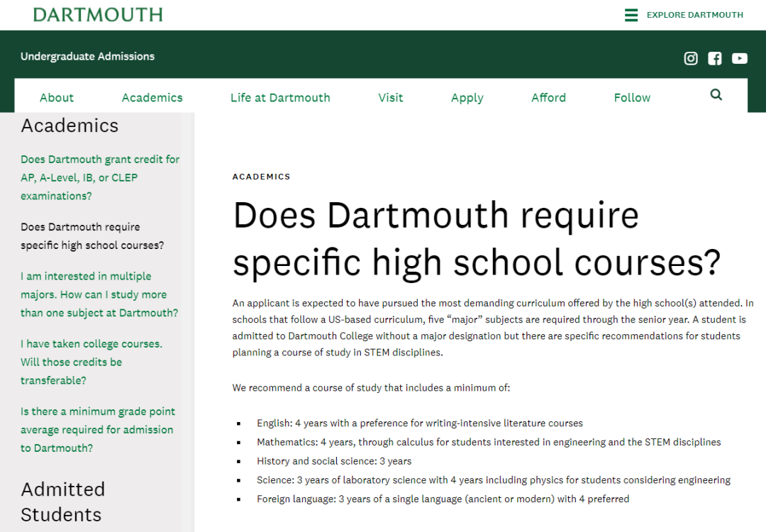Viewport: 766px width, 532px height.
Task: Click the Dartmouth logo wordmark
Action: pyautogui.click(x=98, y=15)
